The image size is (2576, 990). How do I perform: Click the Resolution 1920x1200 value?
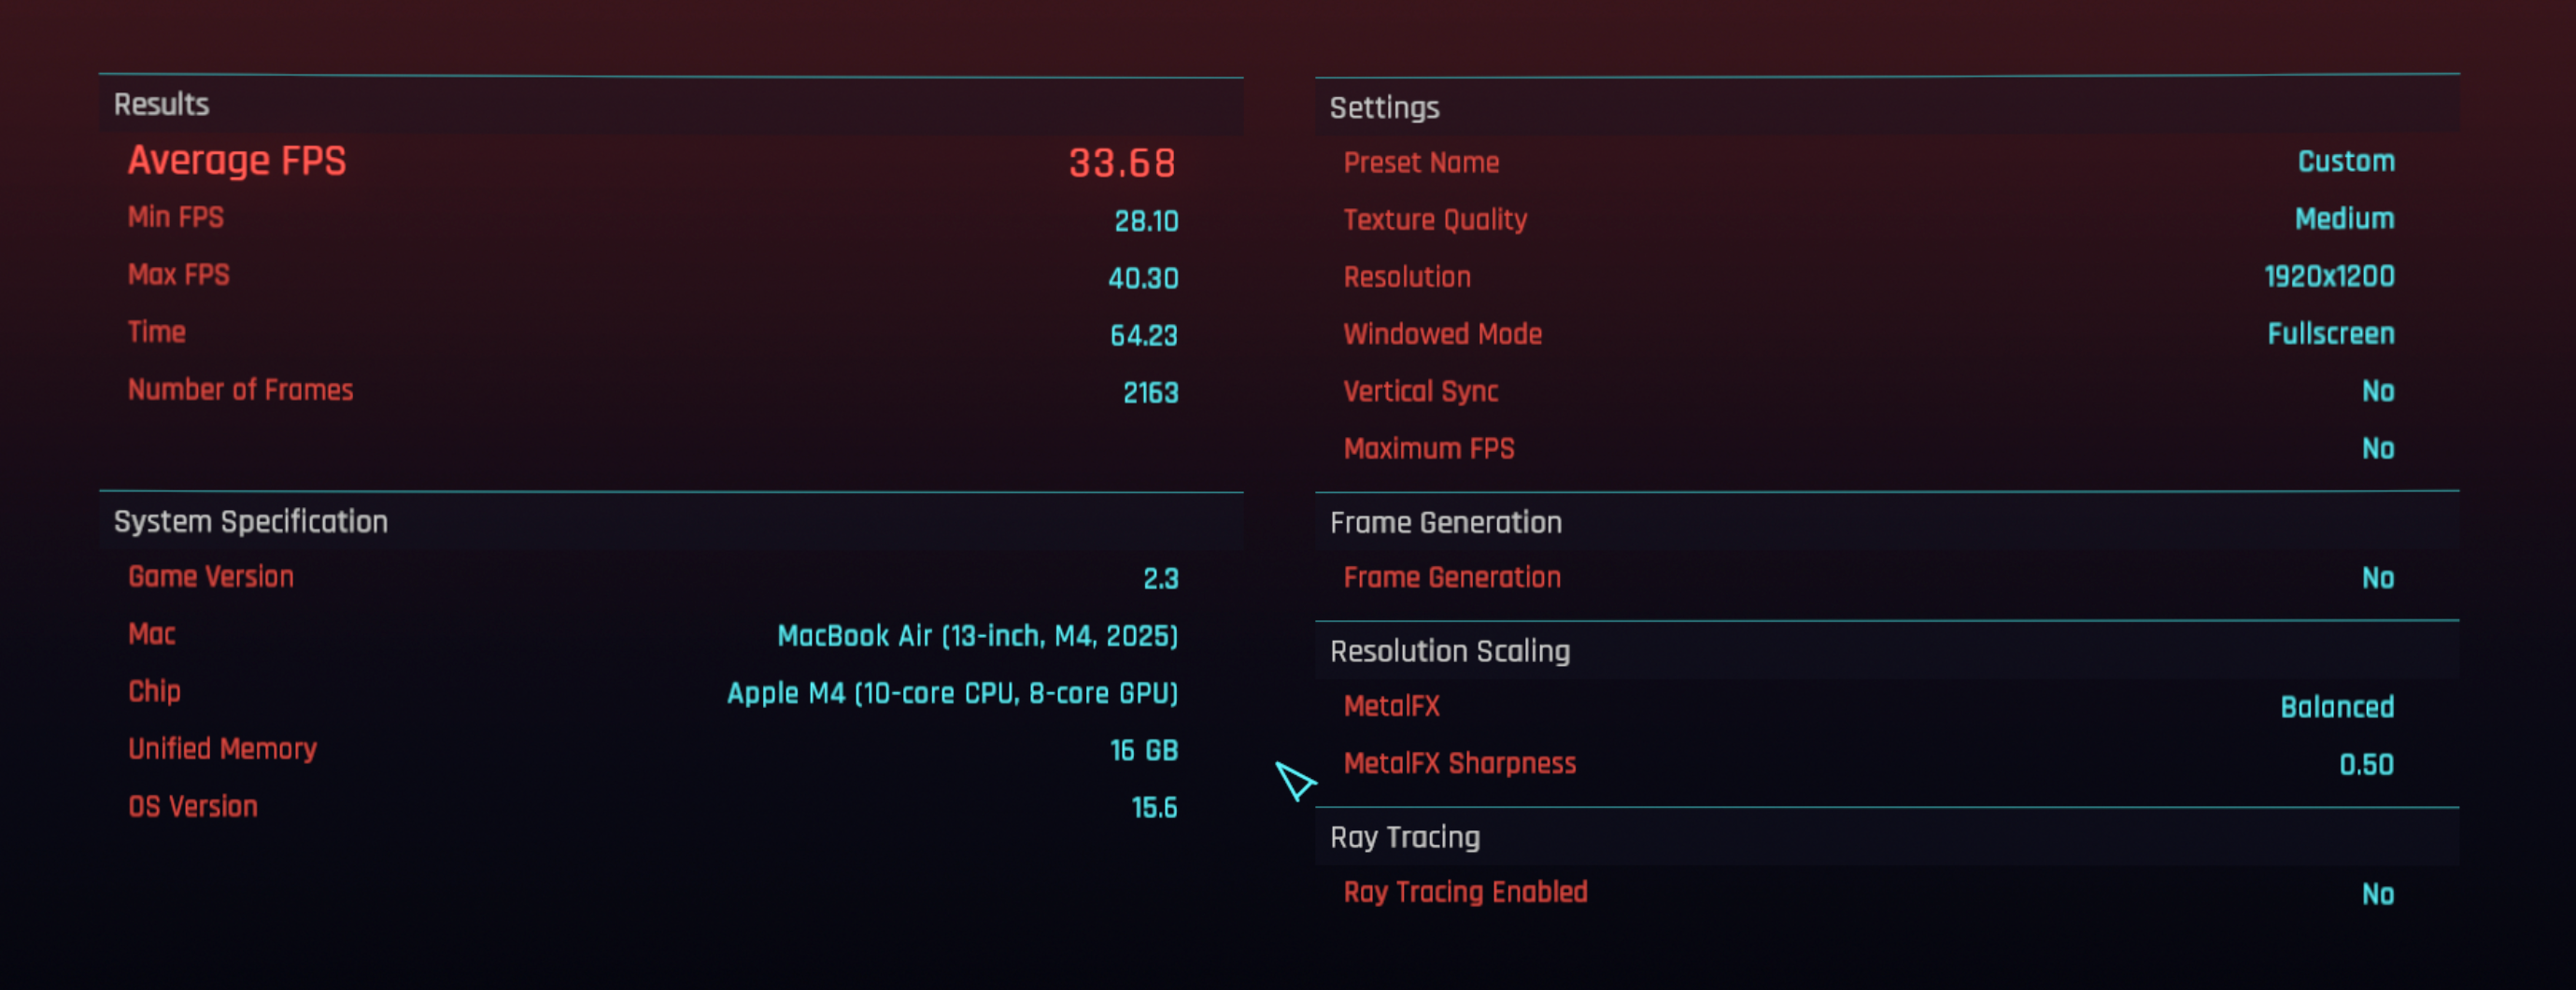click(x=2329, y=277)
